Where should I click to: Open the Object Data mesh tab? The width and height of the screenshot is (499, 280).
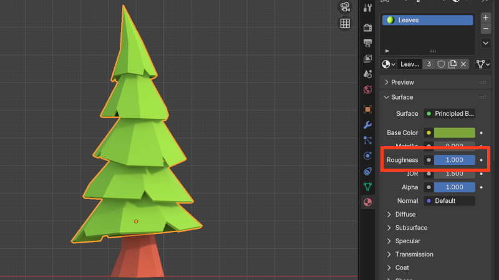click(x=368, y=187)
